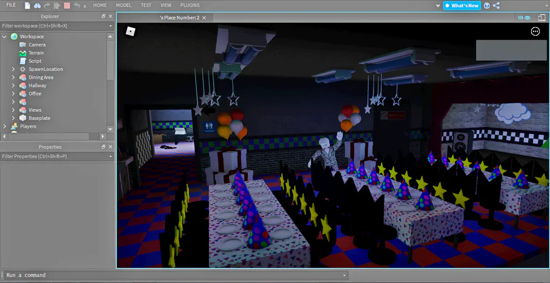The height and width of the screenshot is (283, 550).
Task: Open the Help question mark icon
Action: pyautogui.click(x=487, y=6)
